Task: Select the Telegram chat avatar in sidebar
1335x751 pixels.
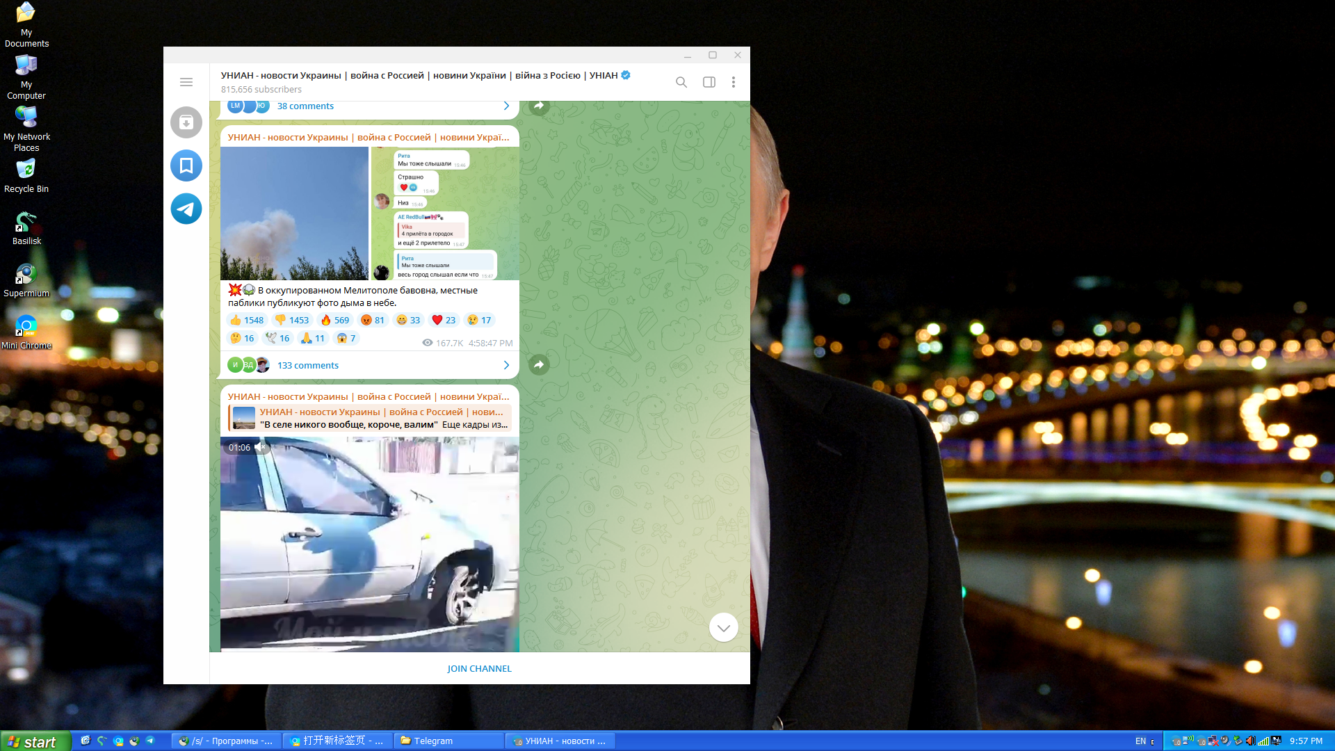Action: [186, 209]
